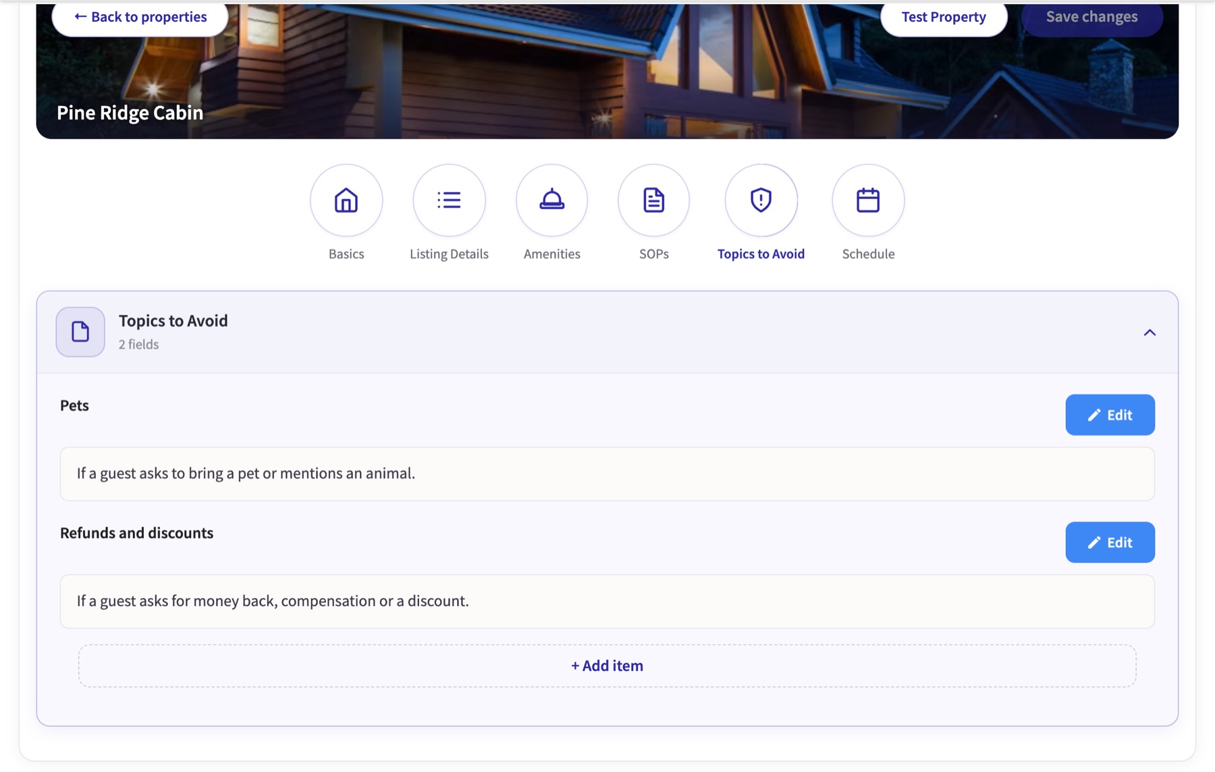The height and width of the screenshot is (772, 1215).
Task: Switch to the Listing Details tab label
Action: (x=449, y=254)
